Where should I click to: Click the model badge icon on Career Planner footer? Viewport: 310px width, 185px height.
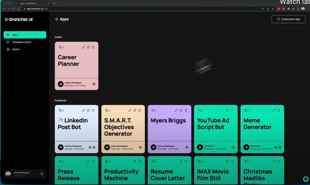pyautogui.click(x=94, y=84)
